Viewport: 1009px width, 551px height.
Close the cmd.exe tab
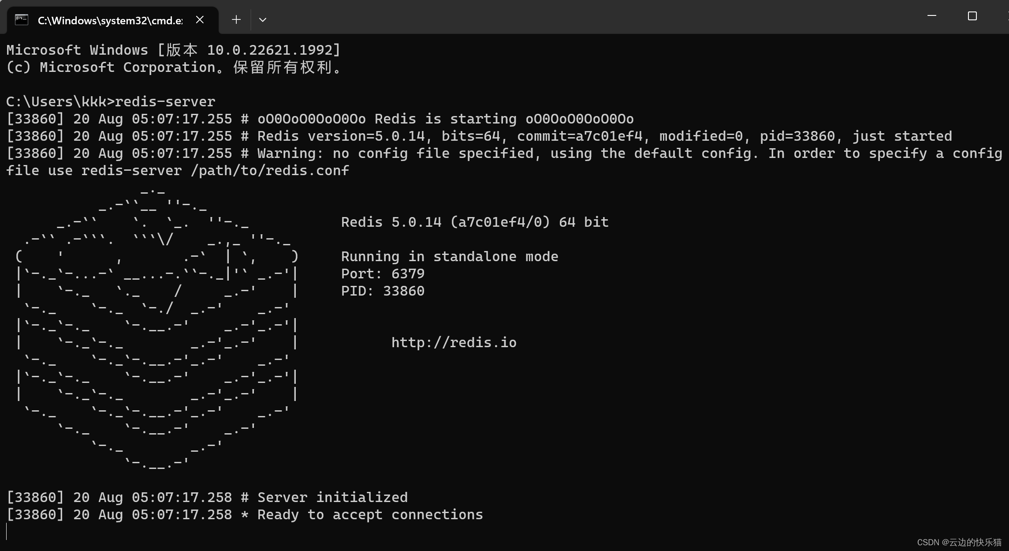pyautogui.click(x=200, y=19)
